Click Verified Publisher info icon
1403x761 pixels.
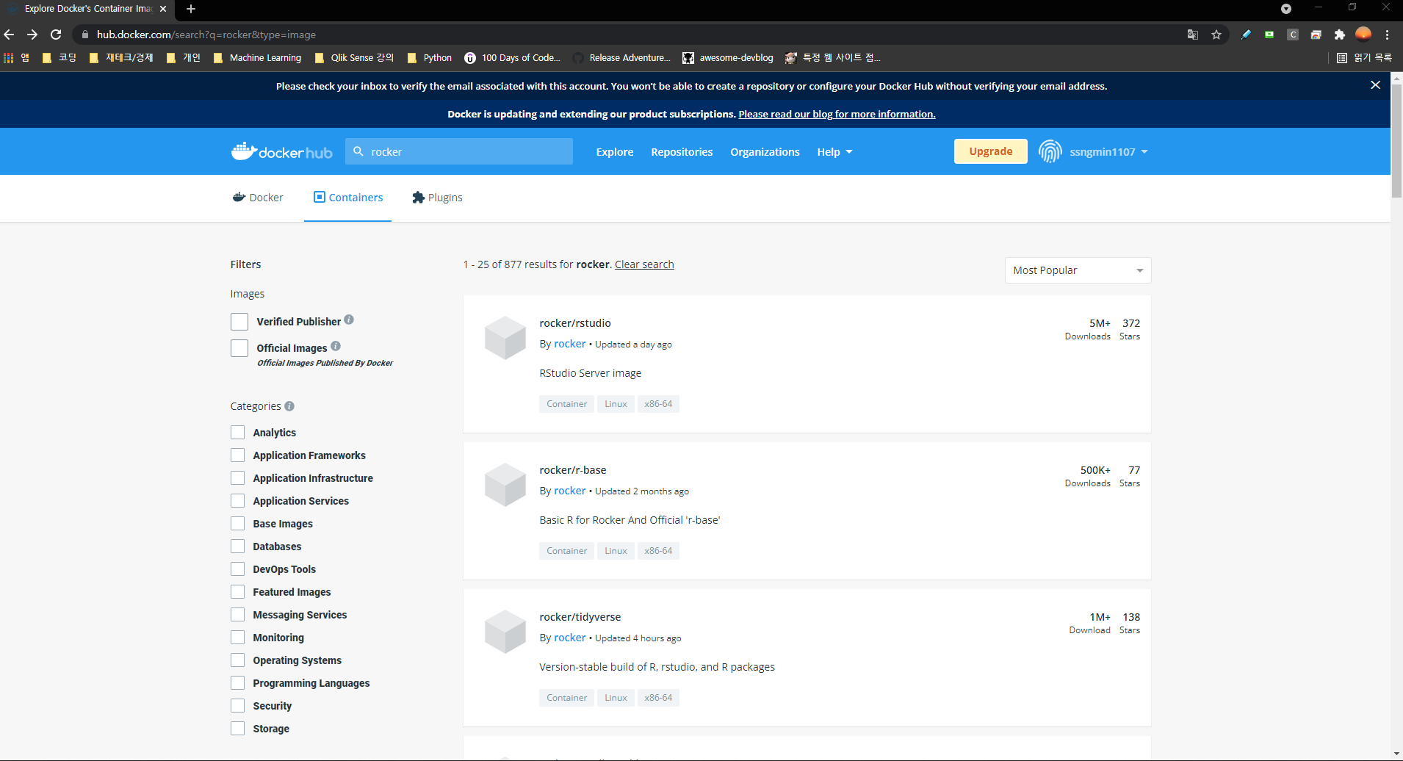coord(349,320)
